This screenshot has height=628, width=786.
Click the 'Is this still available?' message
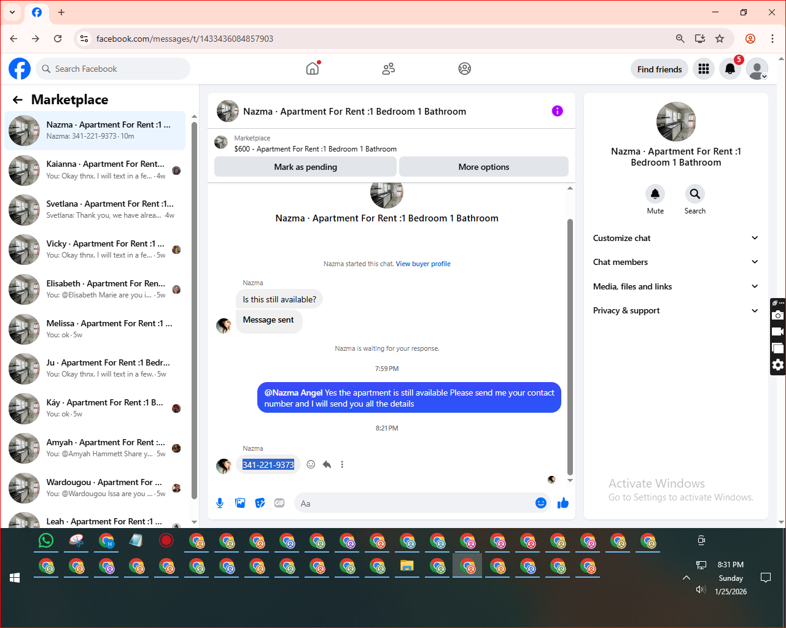click(x=279, y=299)
